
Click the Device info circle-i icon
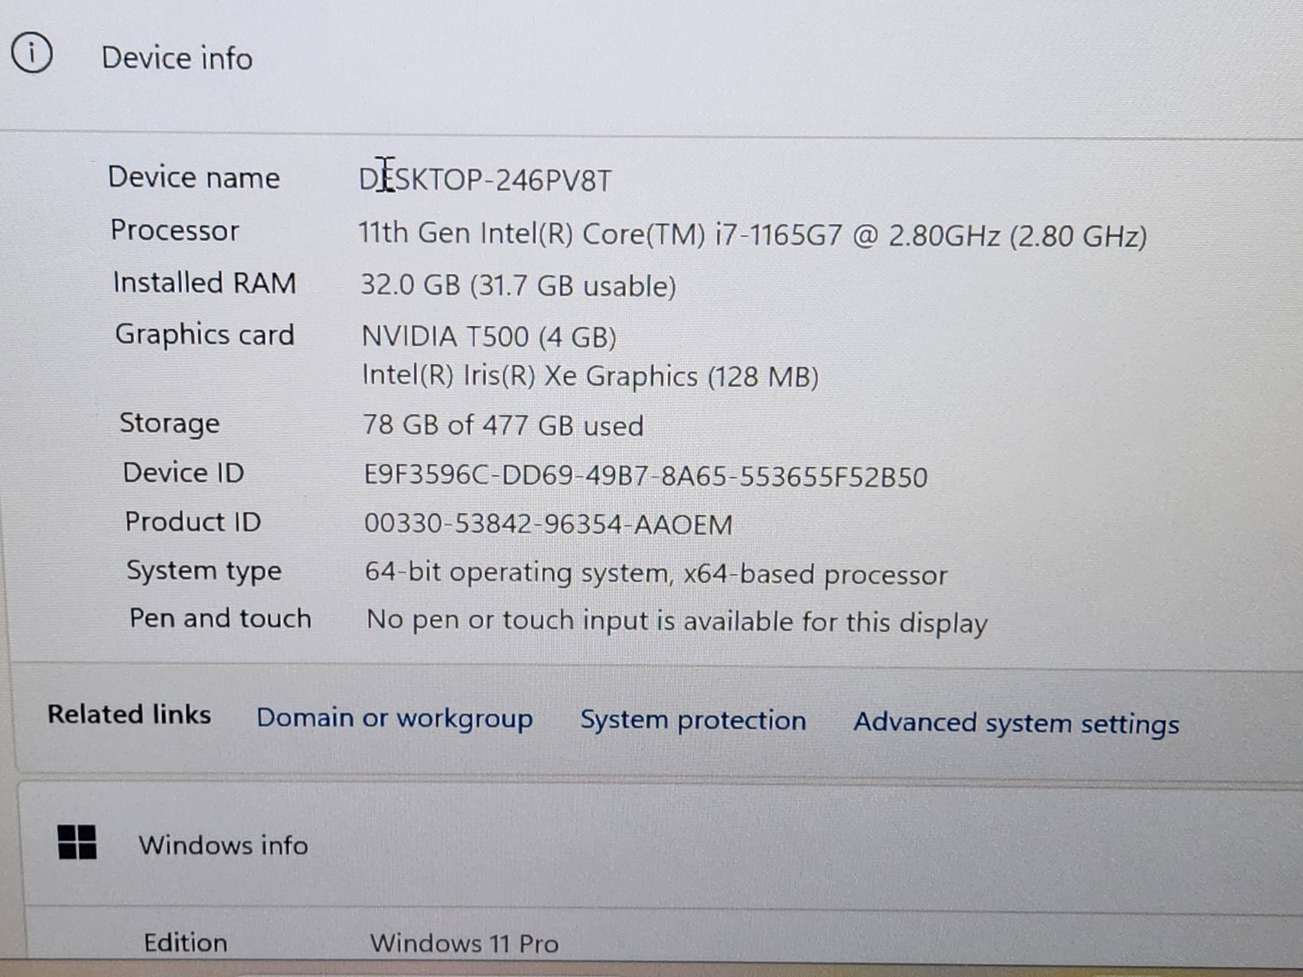click(31, 53)
